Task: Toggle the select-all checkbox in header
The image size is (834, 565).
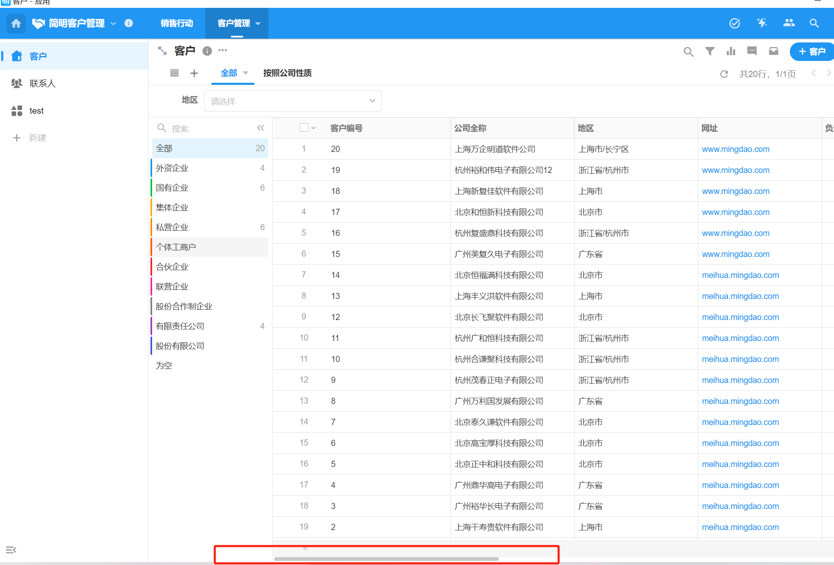Action: (304, 128)
